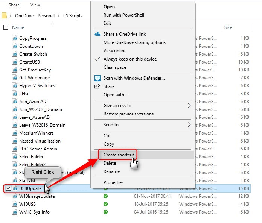Click the Leave_WS2016_Domain script file icon
Image resolution: width=262 pixels, height=223 pixels.
point(15,125)
